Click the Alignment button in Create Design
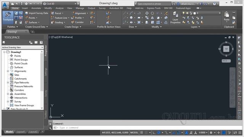 [80, 13]
